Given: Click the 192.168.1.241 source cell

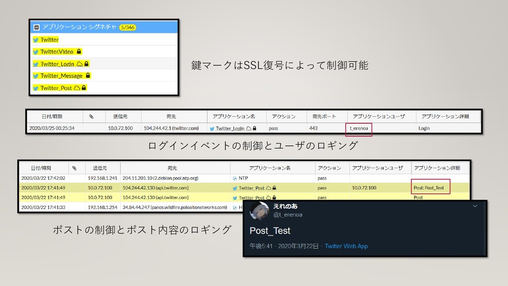Looking at the screenshot, I should [102, 178].
